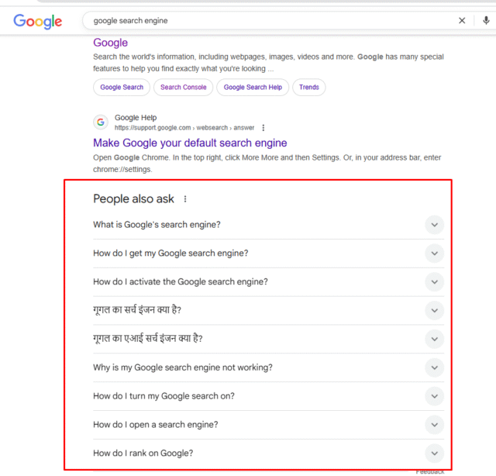Screen dimensions: 496x476
Task: Expand the Hindi "गूगल का एआई सर्च इंजन क्या है?" chevron
Action: [434, 339]
